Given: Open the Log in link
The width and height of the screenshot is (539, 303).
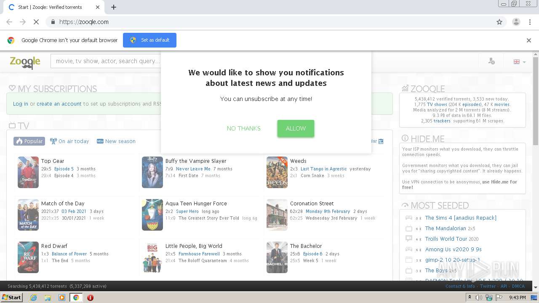Looking at the screenshot, I should 21,104.
